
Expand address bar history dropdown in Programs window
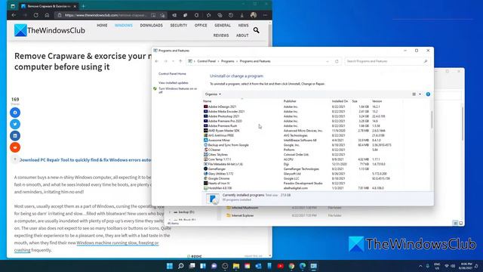click(x=327, y=61)
